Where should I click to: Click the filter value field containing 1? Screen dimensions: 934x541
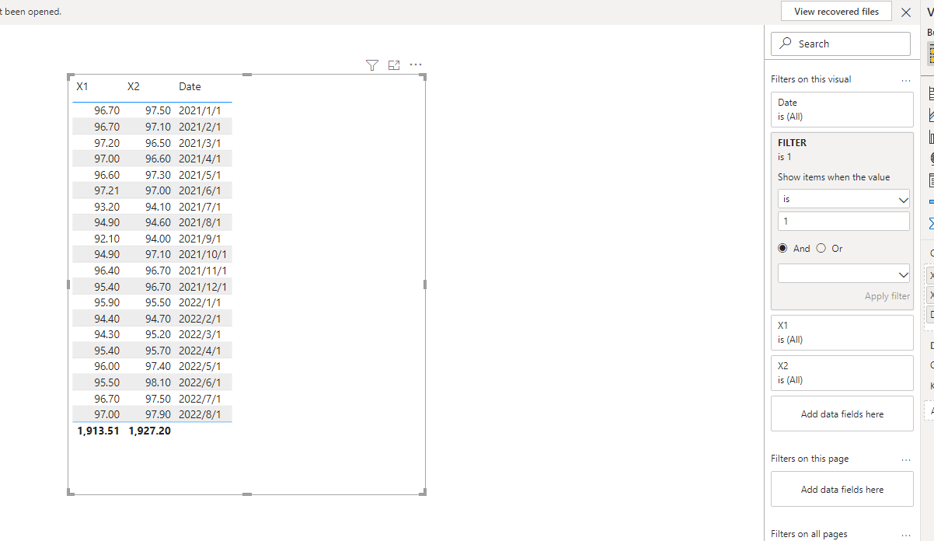coord(844,222)
